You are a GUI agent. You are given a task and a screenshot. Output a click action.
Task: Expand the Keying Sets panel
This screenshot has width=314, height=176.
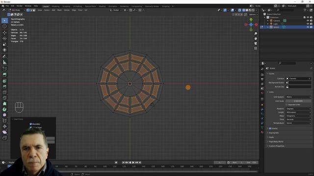point(274,132)
